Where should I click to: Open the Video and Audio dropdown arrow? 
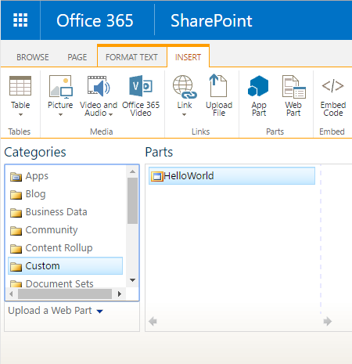point(111,114)
